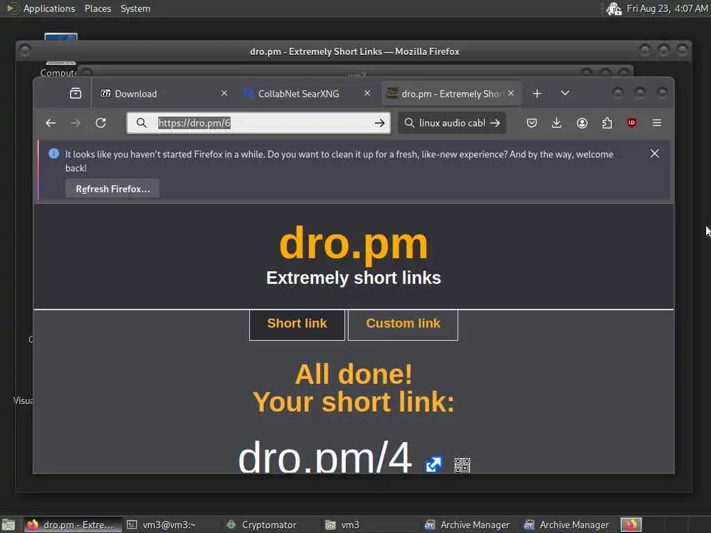Click the clock Fri Aug 23, 4:07 AM
Viewport: 711px width, 533px height.
tap(667, 8)
